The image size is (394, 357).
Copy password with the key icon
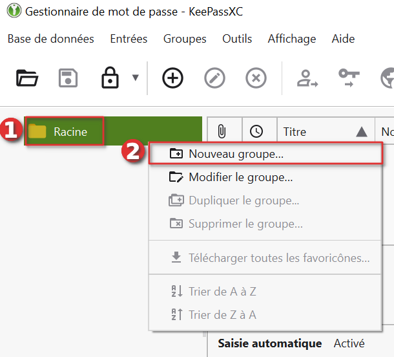click(349, 78)
